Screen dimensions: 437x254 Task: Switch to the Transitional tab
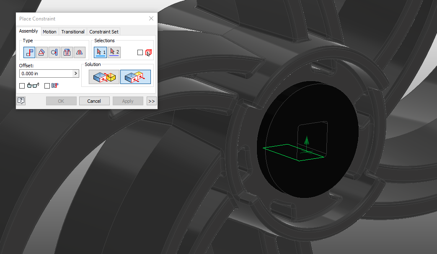tap(73, 32)
